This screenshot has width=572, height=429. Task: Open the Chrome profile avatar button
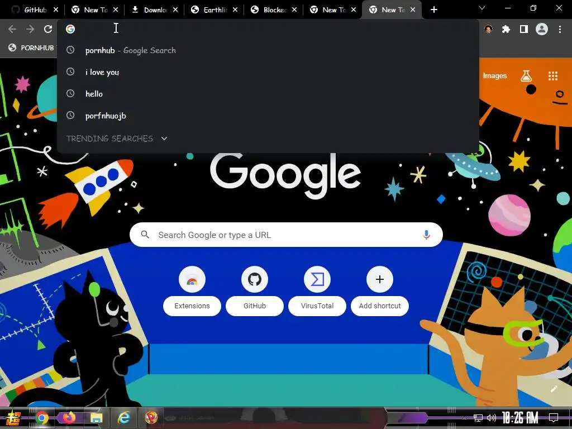click(542, 29)
